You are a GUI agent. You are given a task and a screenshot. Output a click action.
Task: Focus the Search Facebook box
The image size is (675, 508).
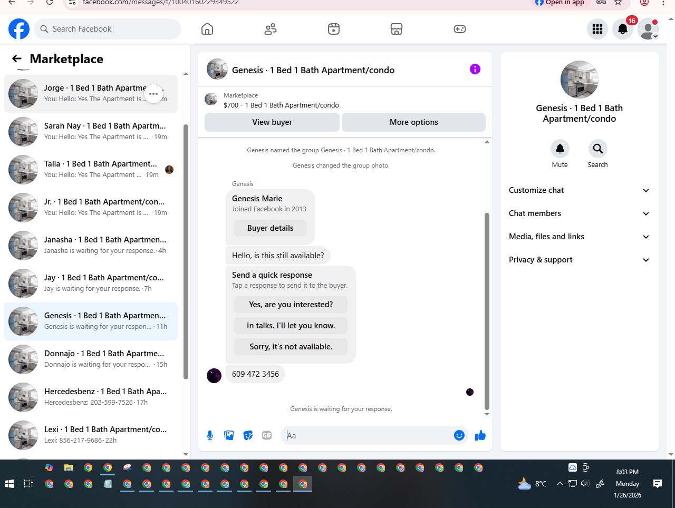(x=108, y=29)
